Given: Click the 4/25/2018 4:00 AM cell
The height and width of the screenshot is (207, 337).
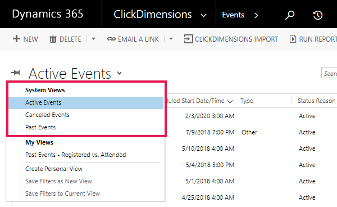Looking at the screenshot, I should pyautogui.click(x=208, y=197).
